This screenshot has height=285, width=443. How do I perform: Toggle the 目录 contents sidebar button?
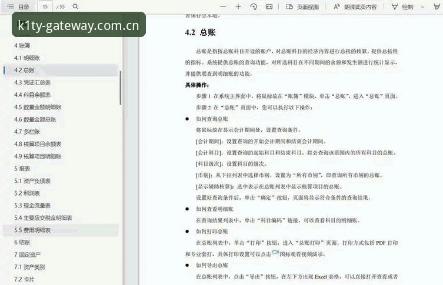click(18, 6)
